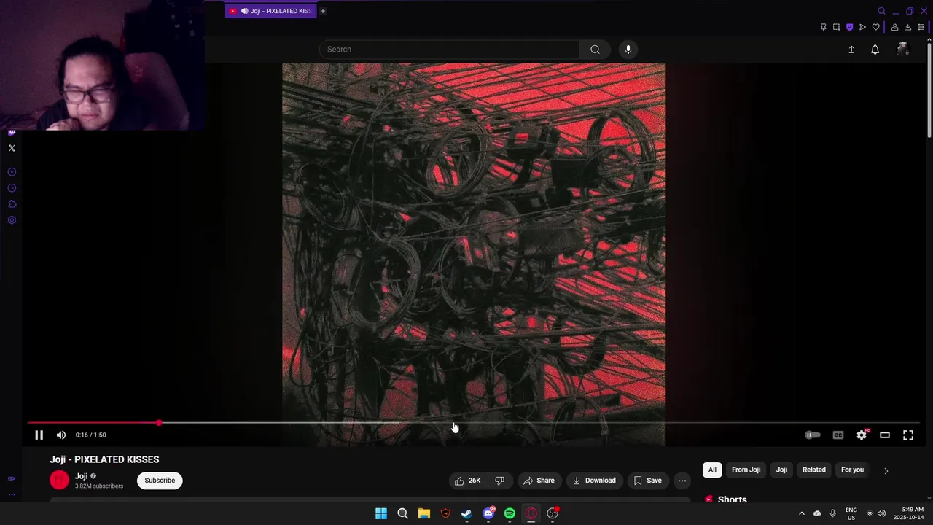Image resolution: width=933 pixels, height=525 pixels.
Task: Seek using the video progress bar
Action: (474, 423)
